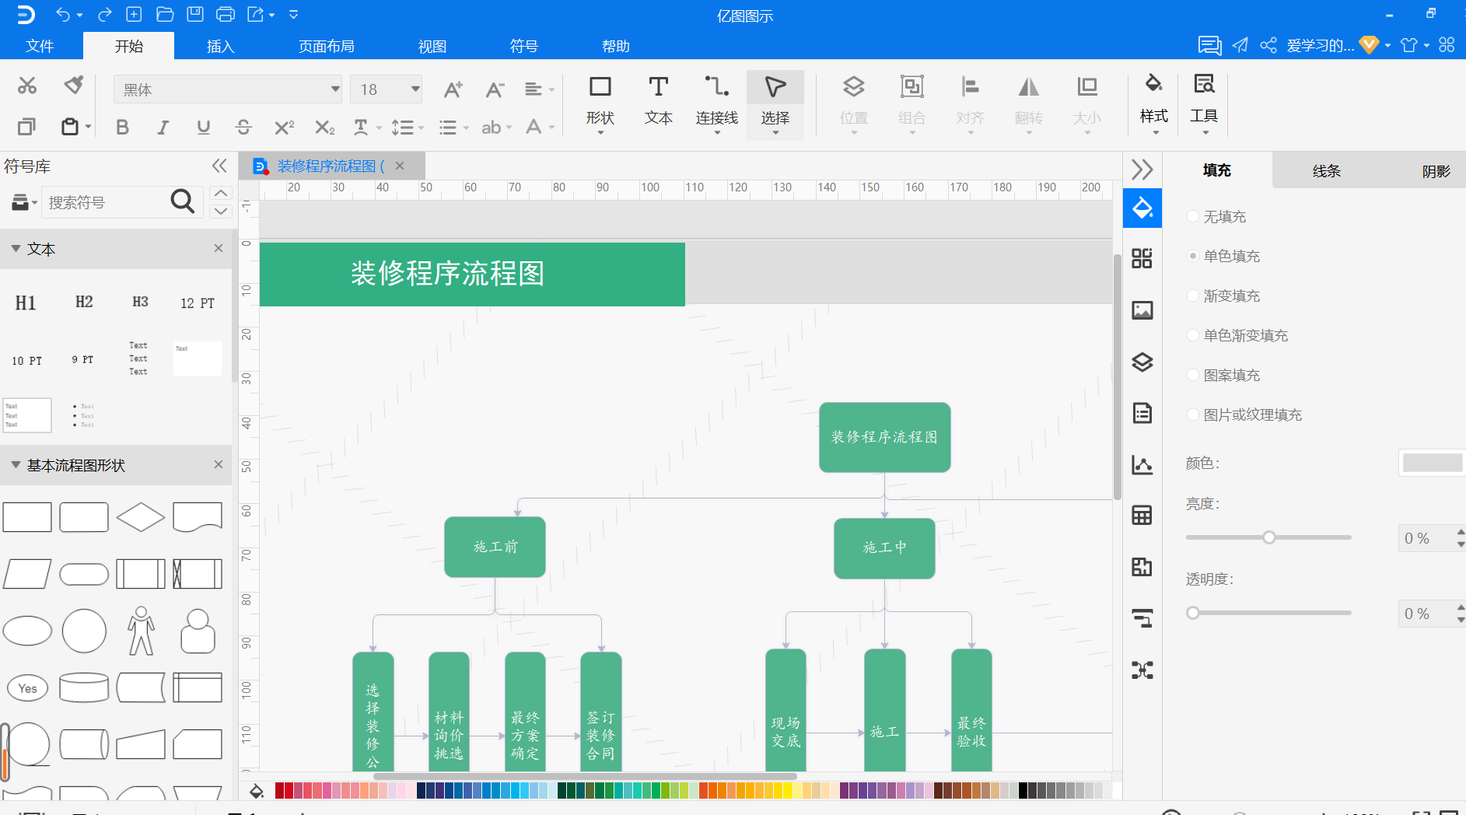The height and width of the screenshot is (815, 1466).
Task: Toggle Underline text formatting
Action: click(203, 127)
